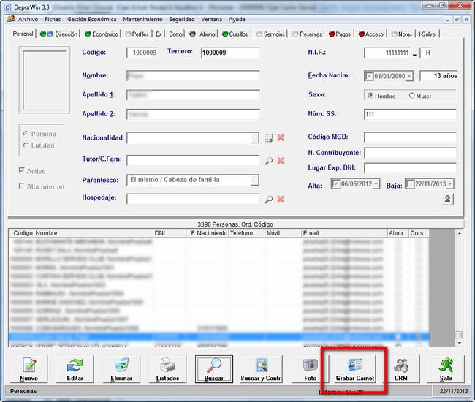Screen dimensions: 475x402
Task: Toggle the Activo checkbox
Action: 21,170
